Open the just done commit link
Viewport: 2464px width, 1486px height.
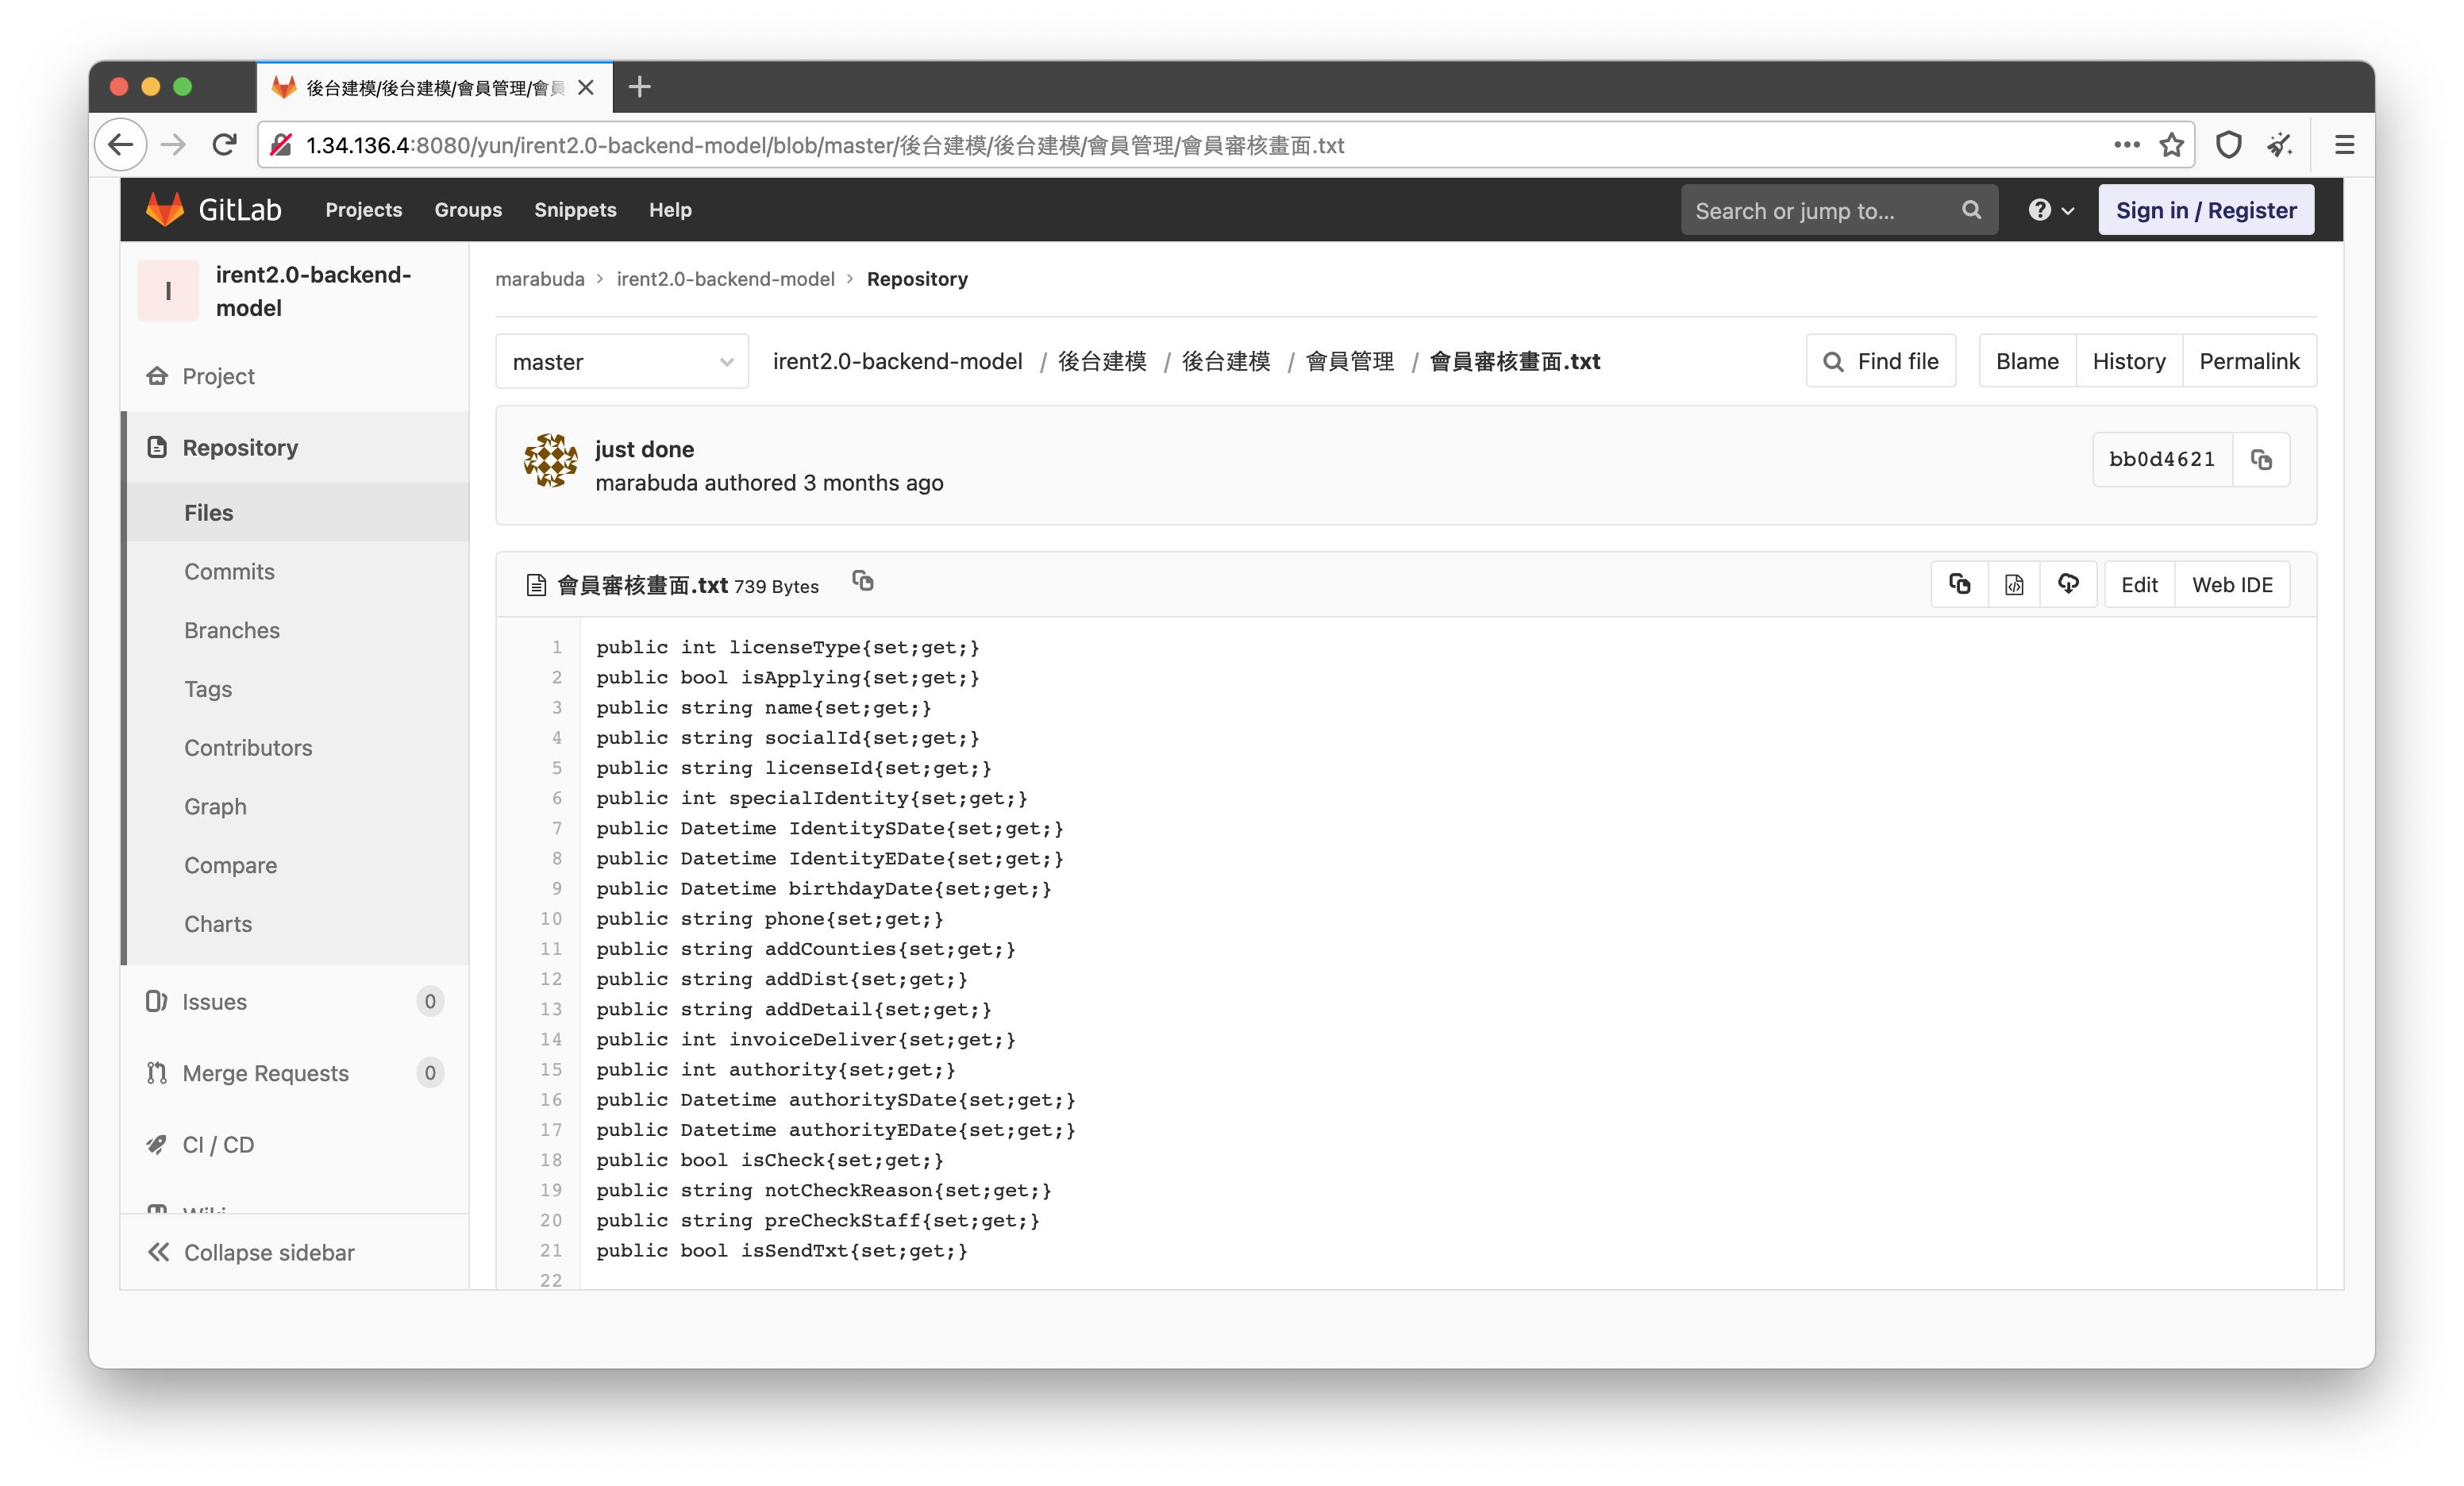click(x=644, y=449)
